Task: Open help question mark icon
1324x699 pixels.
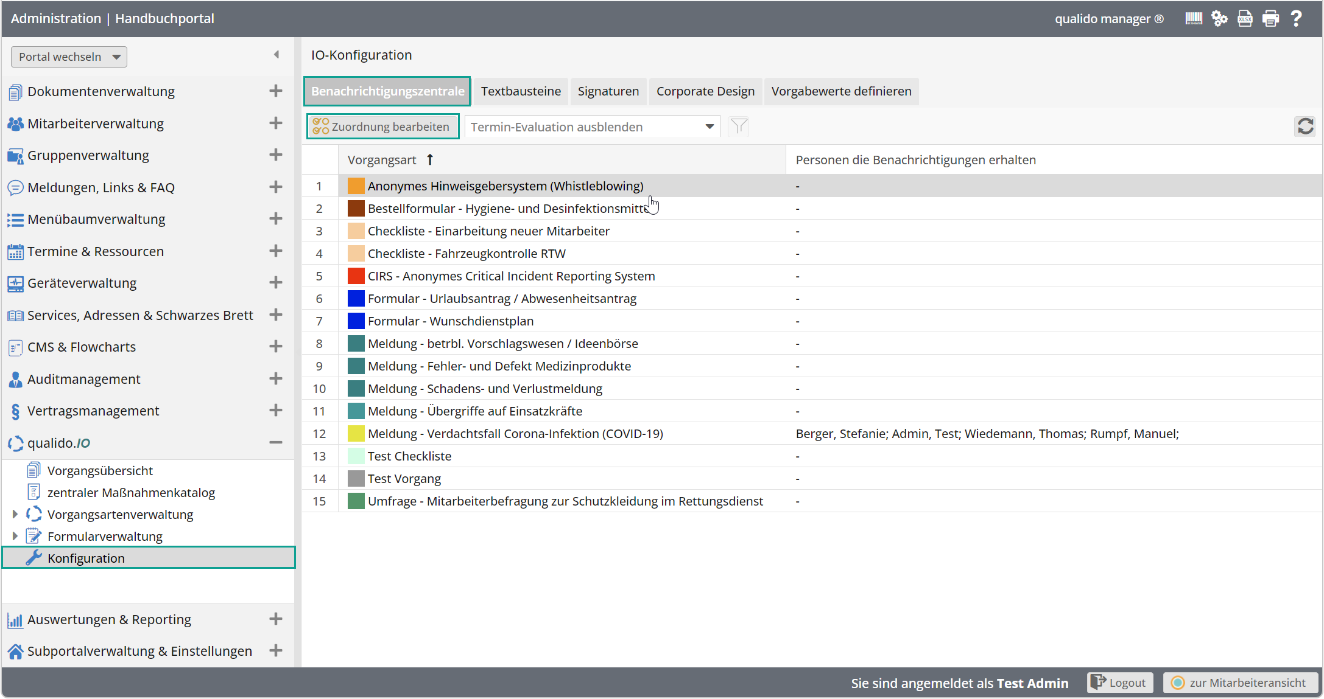Action: 1297,19
